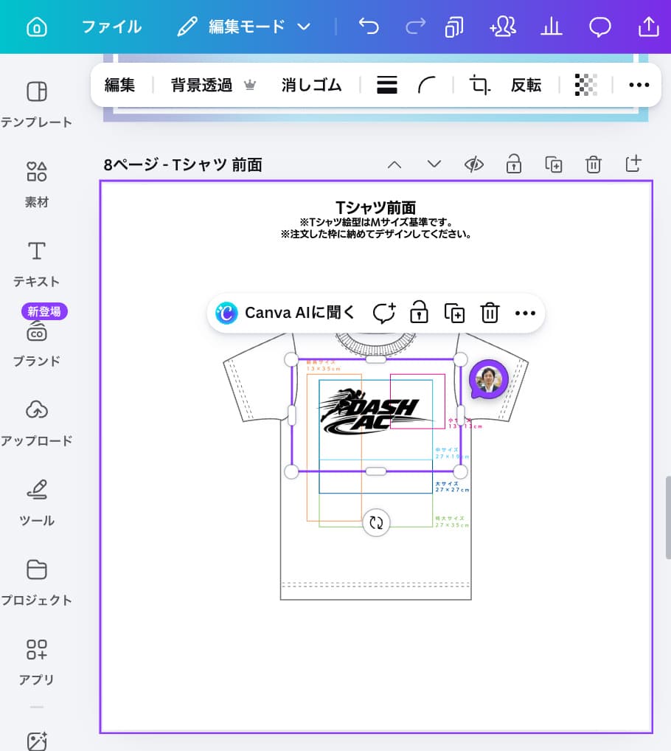This screenshot has height=751, width=671.
Task: Duplicate selected element in floating toolbar
Action: pyautogui.click(x=454, y=314)
